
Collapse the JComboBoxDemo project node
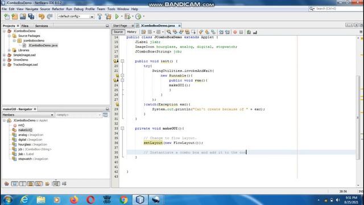tap(4, 31)
